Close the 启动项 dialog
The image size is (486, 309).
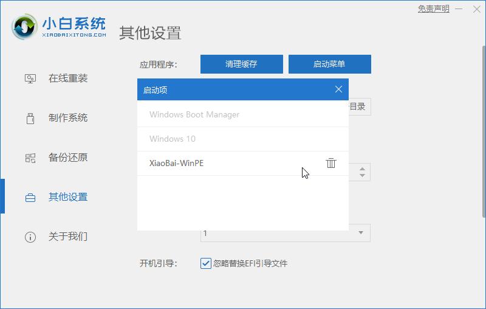(x=338, y=89)
